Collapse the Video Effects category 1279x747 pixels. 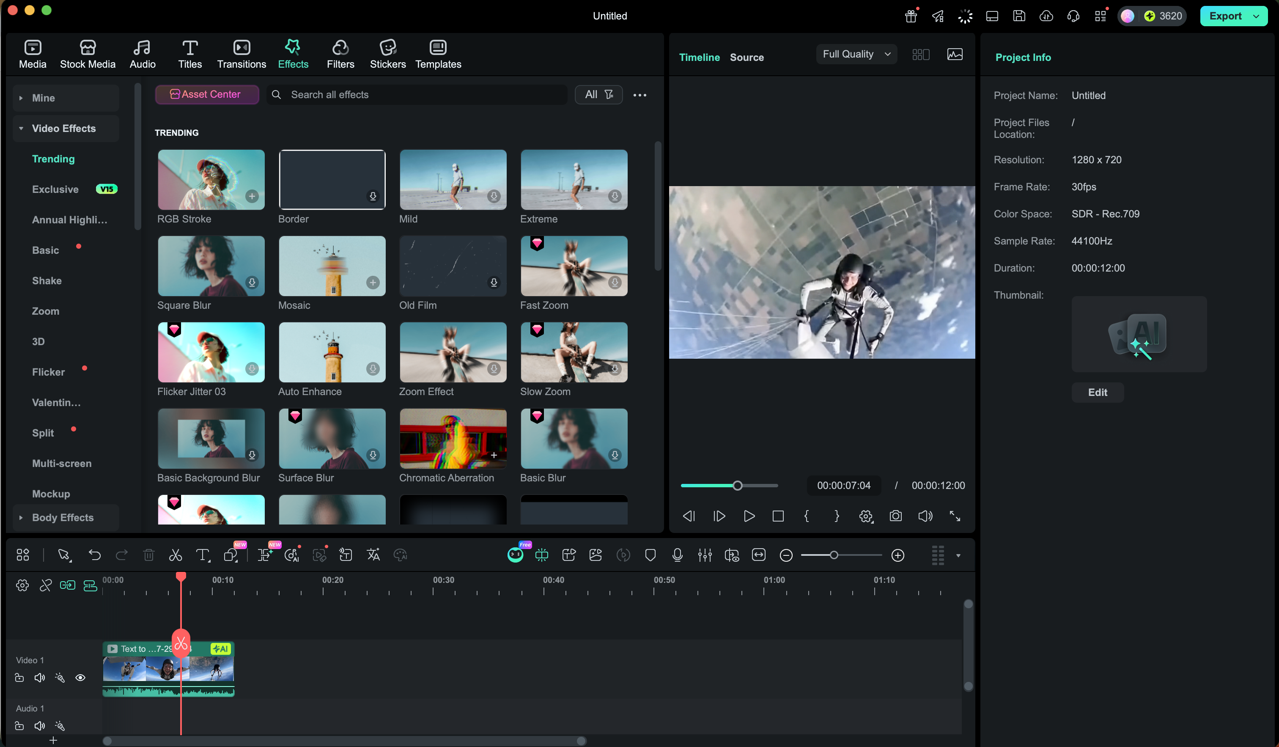click(x=21, y=129)
